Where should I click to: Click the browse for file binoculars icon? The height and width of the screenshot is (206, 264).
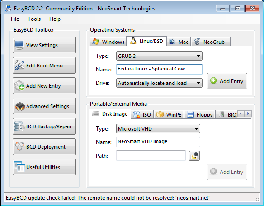(194, 156)
